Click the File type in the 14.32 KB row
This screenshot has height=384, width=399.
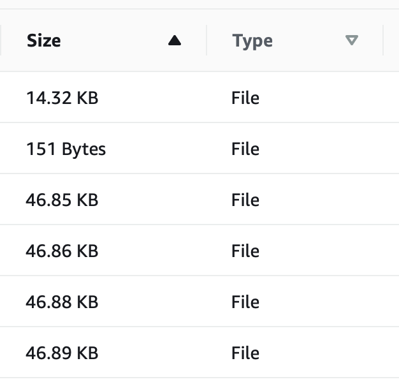tap(245, 98)
